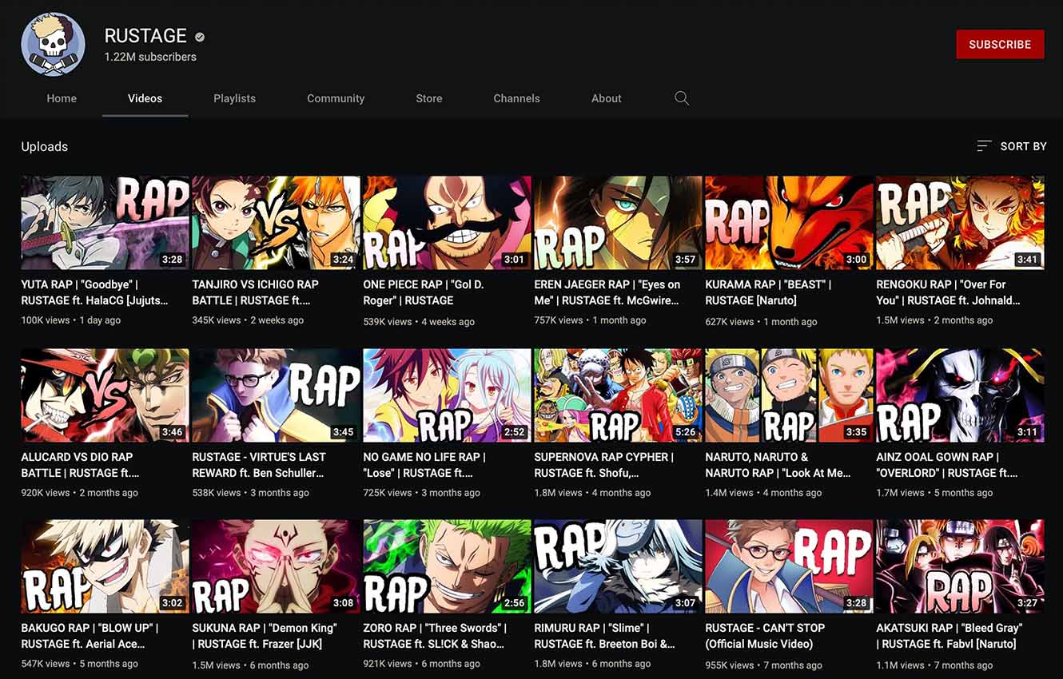This screenshot has width=1063, height=679.
Task: Click the RUSTAGE - CAN'T STOP title
Action: 765,636
